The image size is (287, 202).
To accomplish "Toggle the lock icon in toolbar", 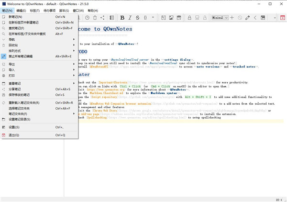I will 189,18.
